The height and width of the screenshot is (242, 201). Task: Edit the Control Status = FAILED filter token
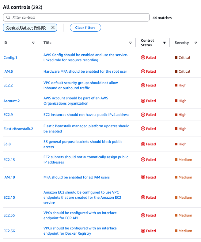[x=26, y=28]
